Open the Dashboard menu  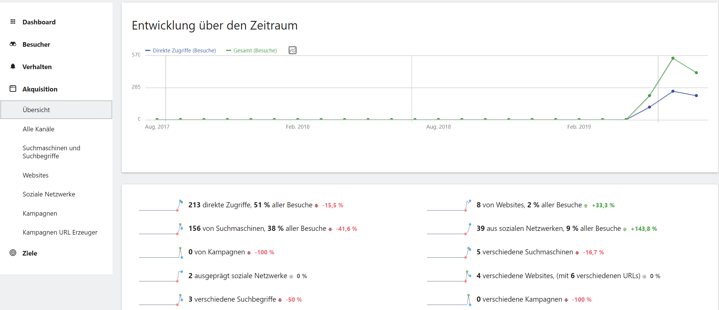39,22
